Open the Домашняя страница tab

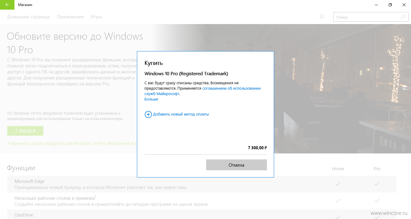coord(28,17)
